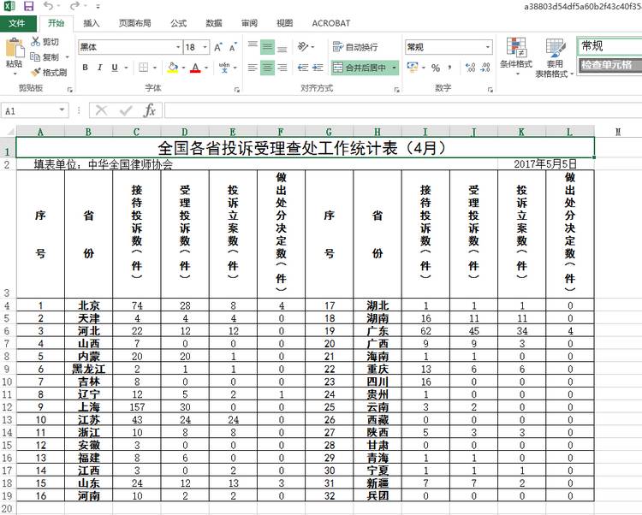
Task: Click the Name Box showing A1
Action: click(x=29, y=110)
